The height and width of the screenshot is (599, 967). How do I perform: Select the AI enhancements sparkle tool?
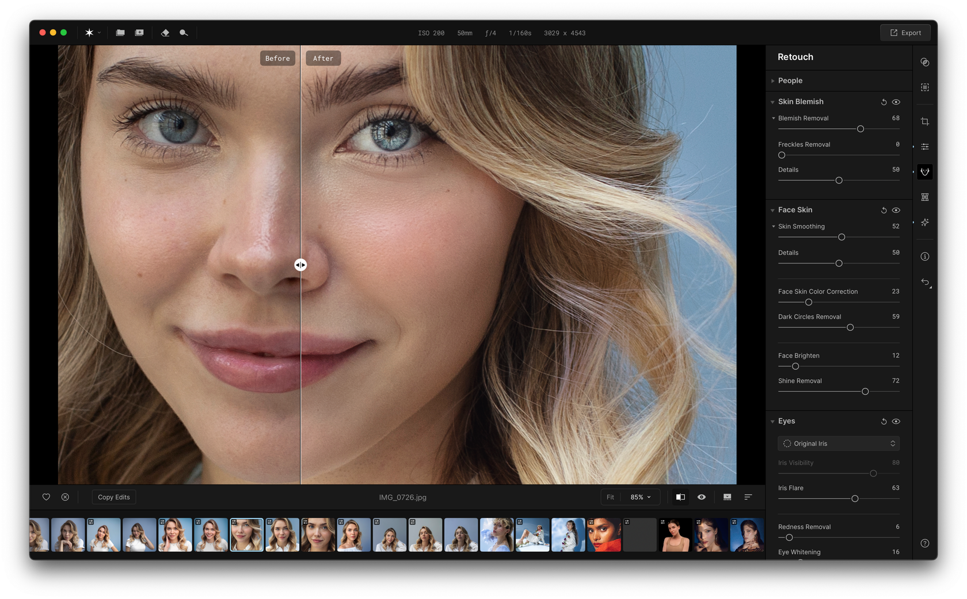(x=925, y=222)
